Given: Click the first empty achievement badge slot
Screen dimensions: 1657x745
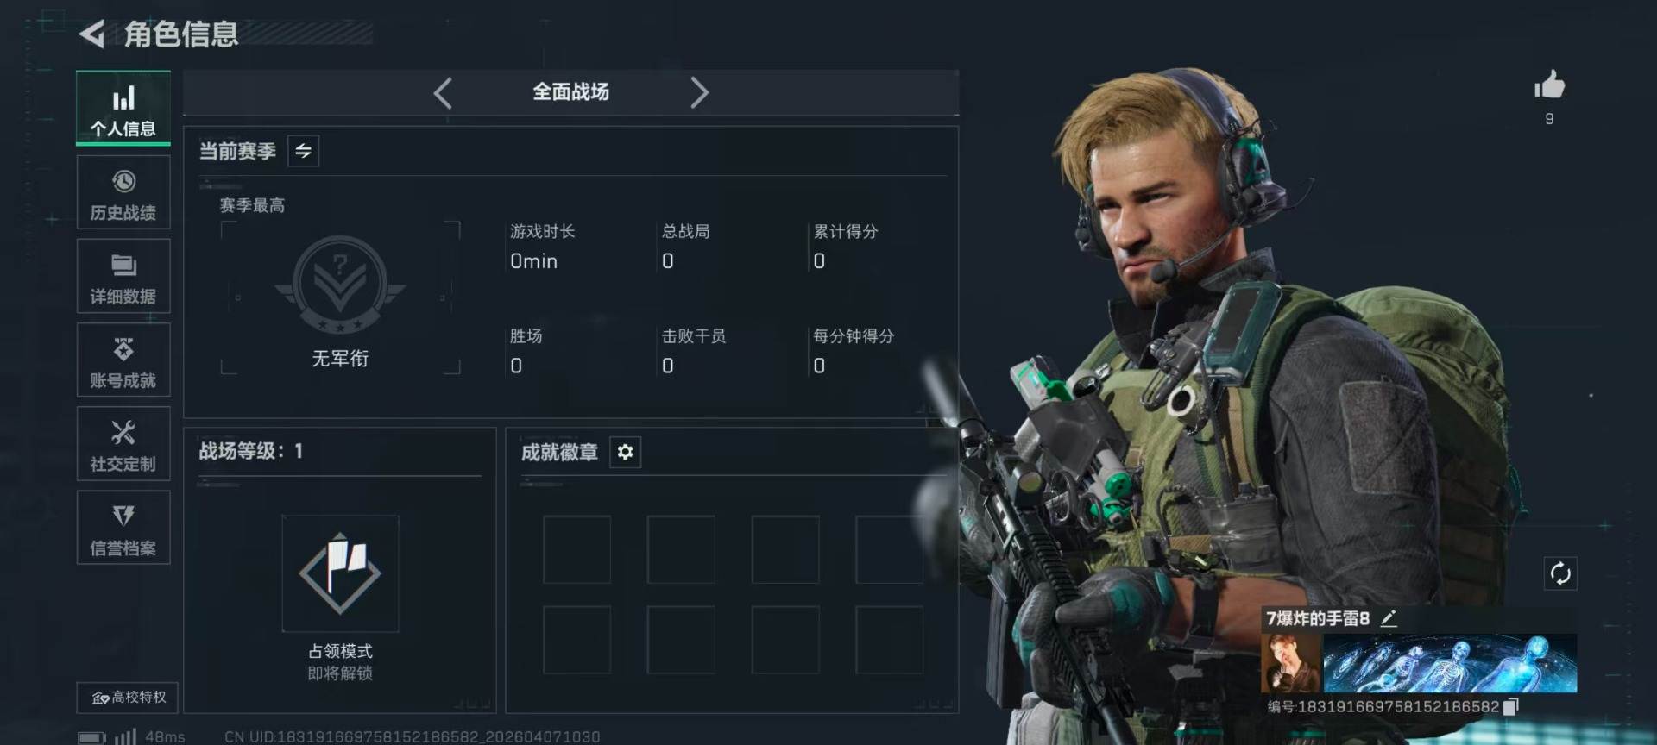Looking at the screenshot, I should [576, 549].
